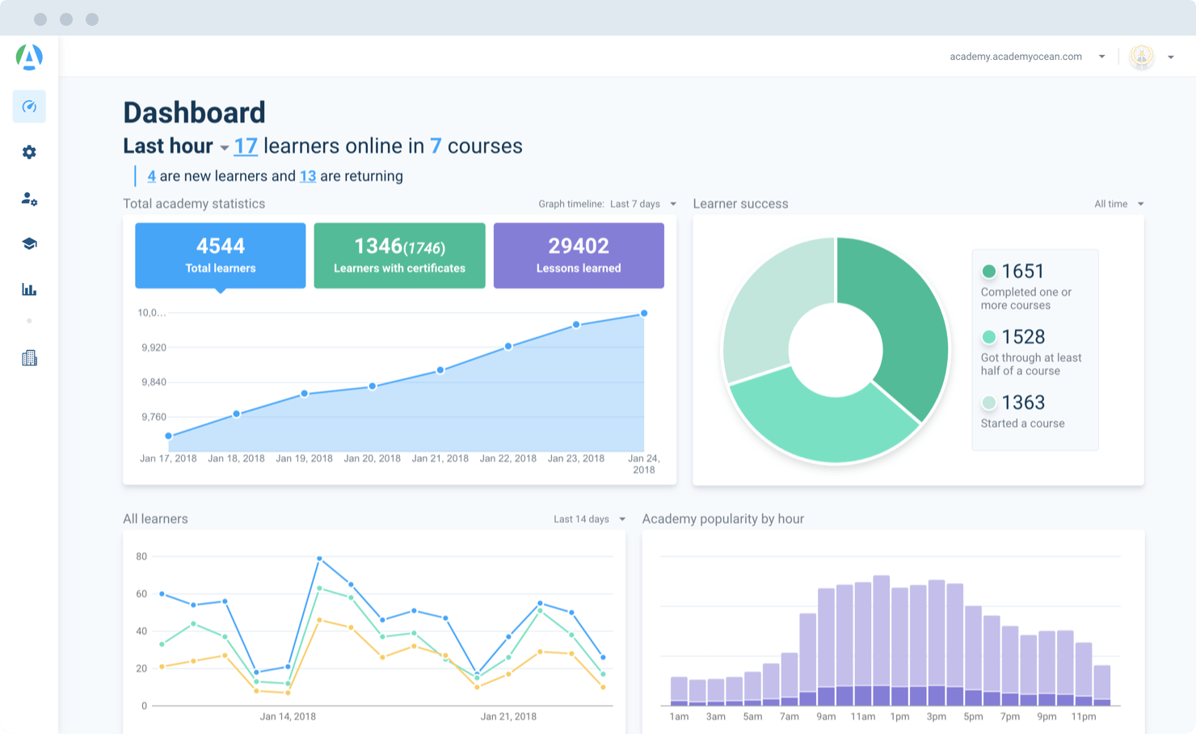Open the academy.academyocean.com domain selector

(x=1026, y=57)
